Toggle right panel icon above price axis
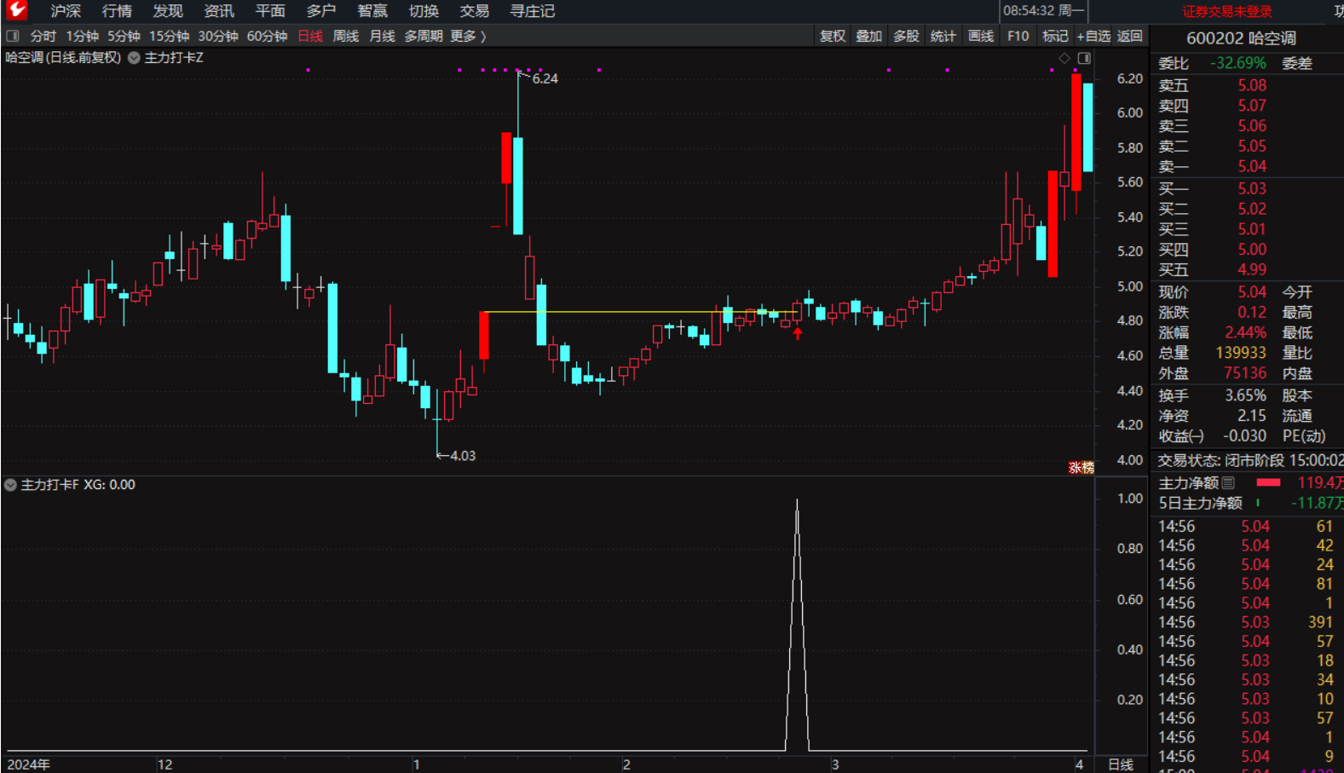Image resolution: width=1344 pixels, height=773 pixels. pos(1084,58)
